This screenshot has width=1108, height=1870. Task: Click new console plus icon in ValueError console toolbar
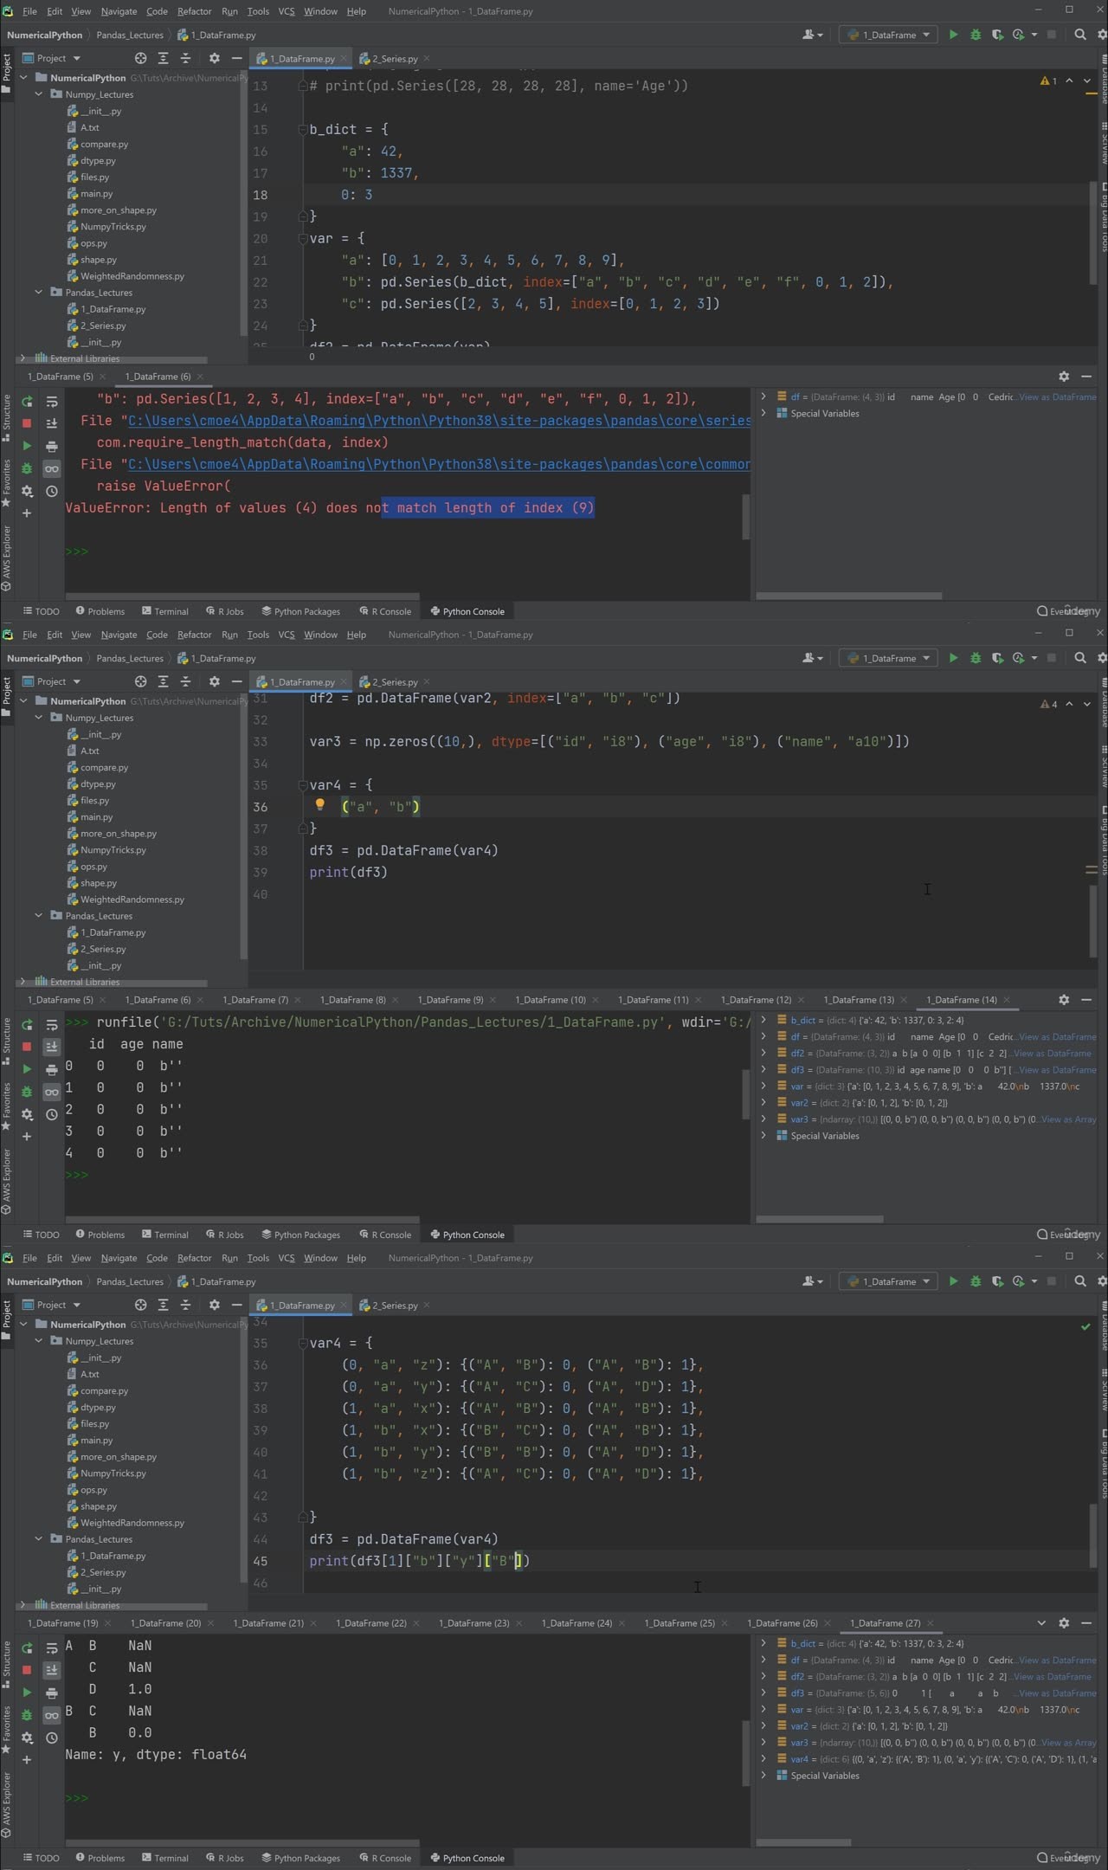pyautogui.click(x=27, y=513)
